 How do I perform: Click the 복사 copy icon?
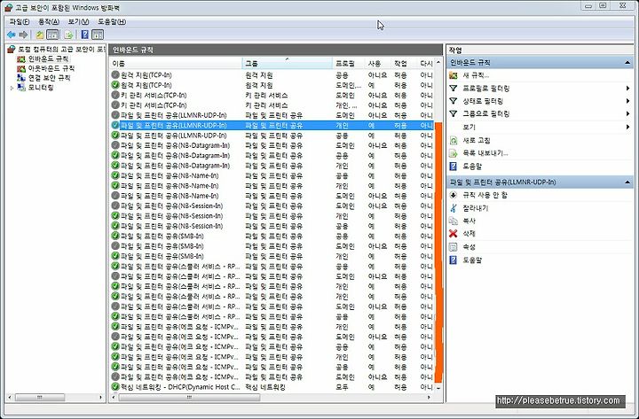(454, 221)
